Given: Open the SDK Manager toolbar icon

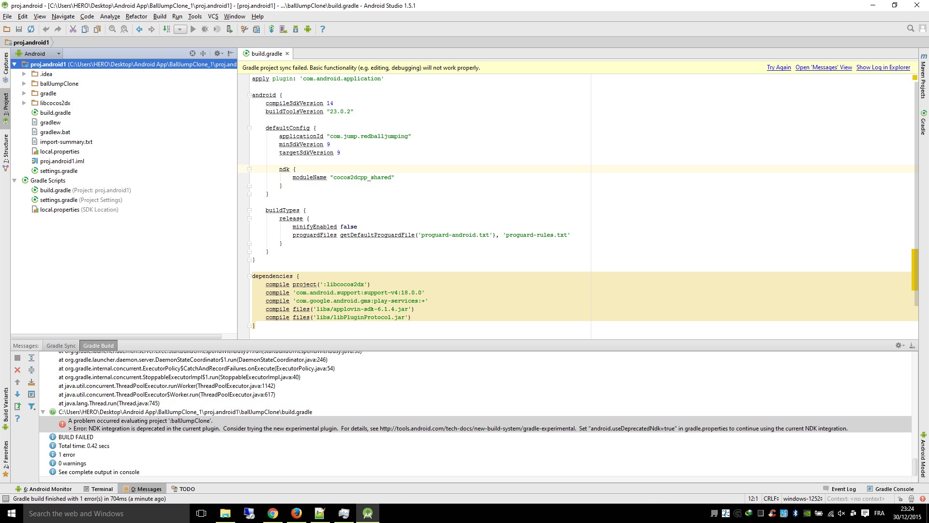Looking at the screenshot, I should [x=296, y=29].
